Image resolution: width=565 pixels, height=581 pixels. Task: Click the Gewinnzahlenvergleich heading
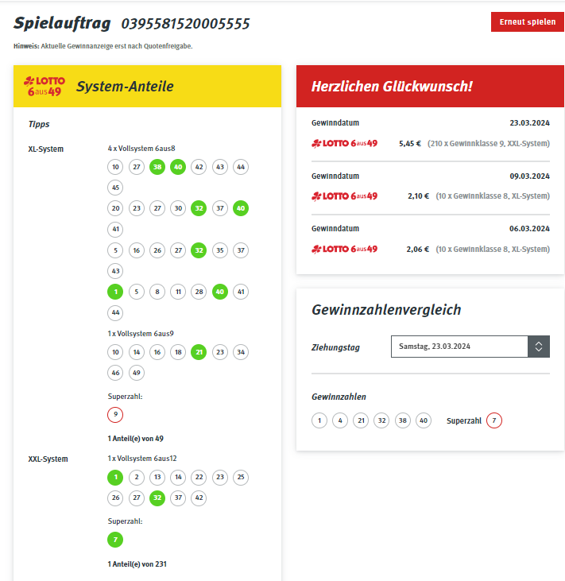tap(386, 310)
